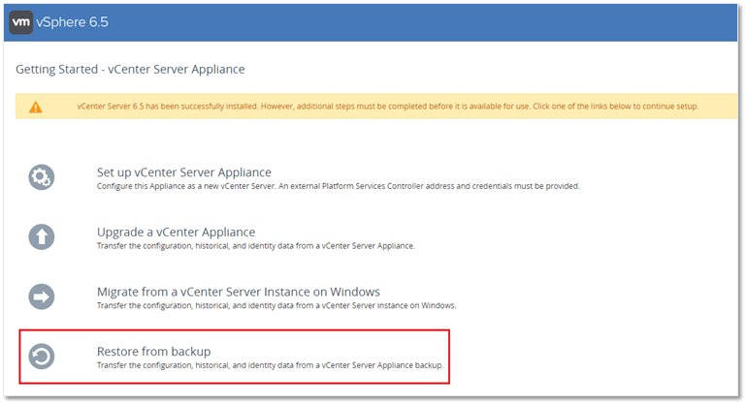This screenshot has height=405, width=747.
Task: Click the description ending 'from a vCenter Server Appliance.'
Action: click(x=256, y=246)
